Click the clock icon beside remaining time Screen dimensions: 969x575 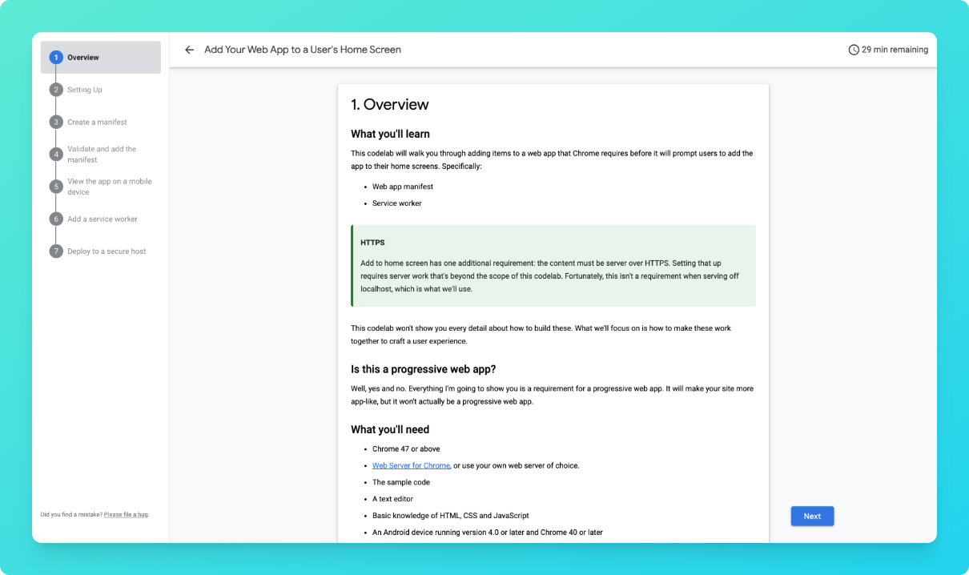[854, 50]
